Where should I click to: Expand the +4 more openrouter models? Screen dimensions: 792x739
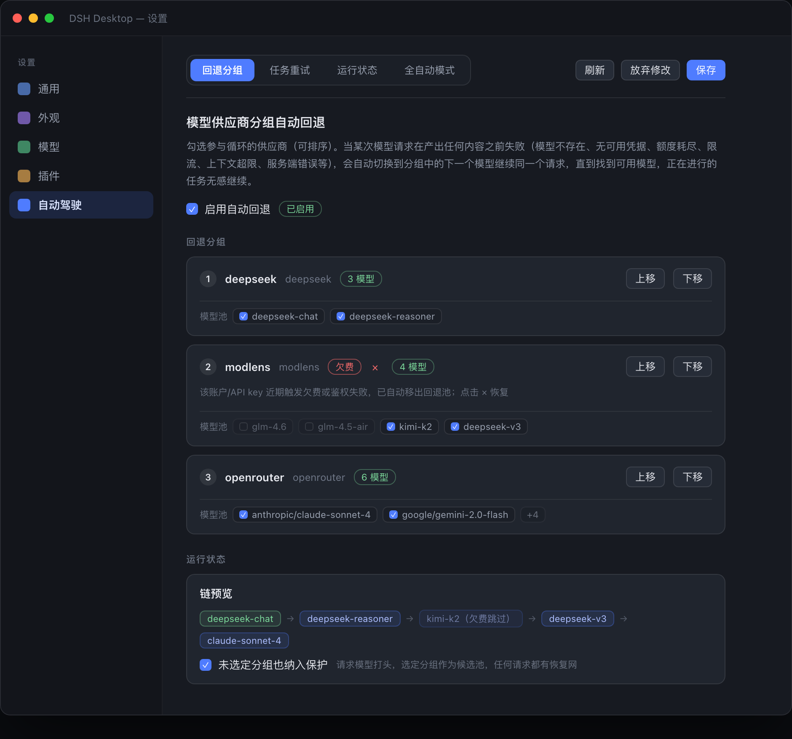click(532, 515)
